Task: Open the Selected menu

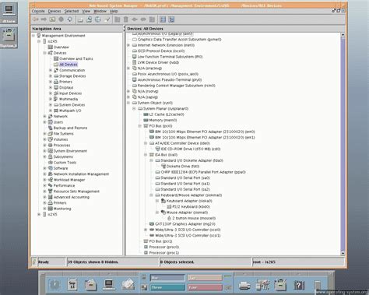Action: tap(72, 11)
